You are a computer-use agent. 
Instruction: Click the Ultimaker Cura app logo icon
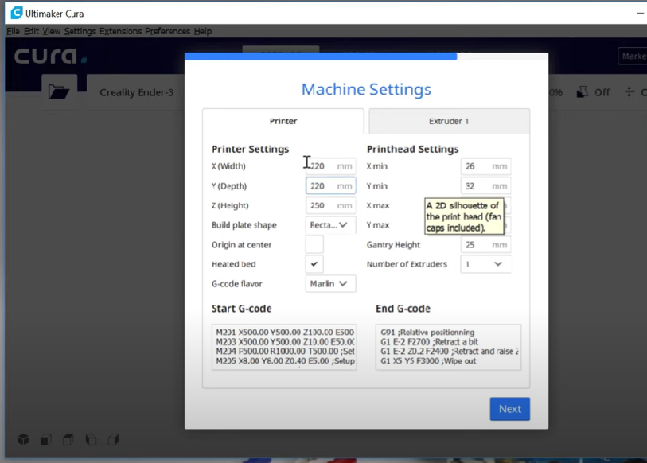[x=16, y=13]
